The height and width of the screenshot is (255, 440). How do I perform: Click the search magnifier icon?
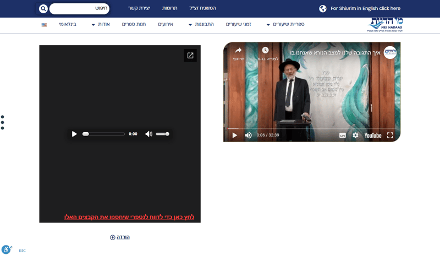tap(43, 9)
